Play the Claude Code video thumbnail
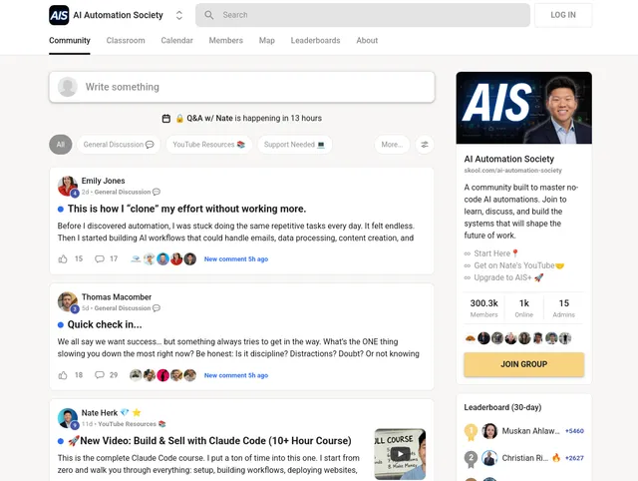 tap(400, 454)
